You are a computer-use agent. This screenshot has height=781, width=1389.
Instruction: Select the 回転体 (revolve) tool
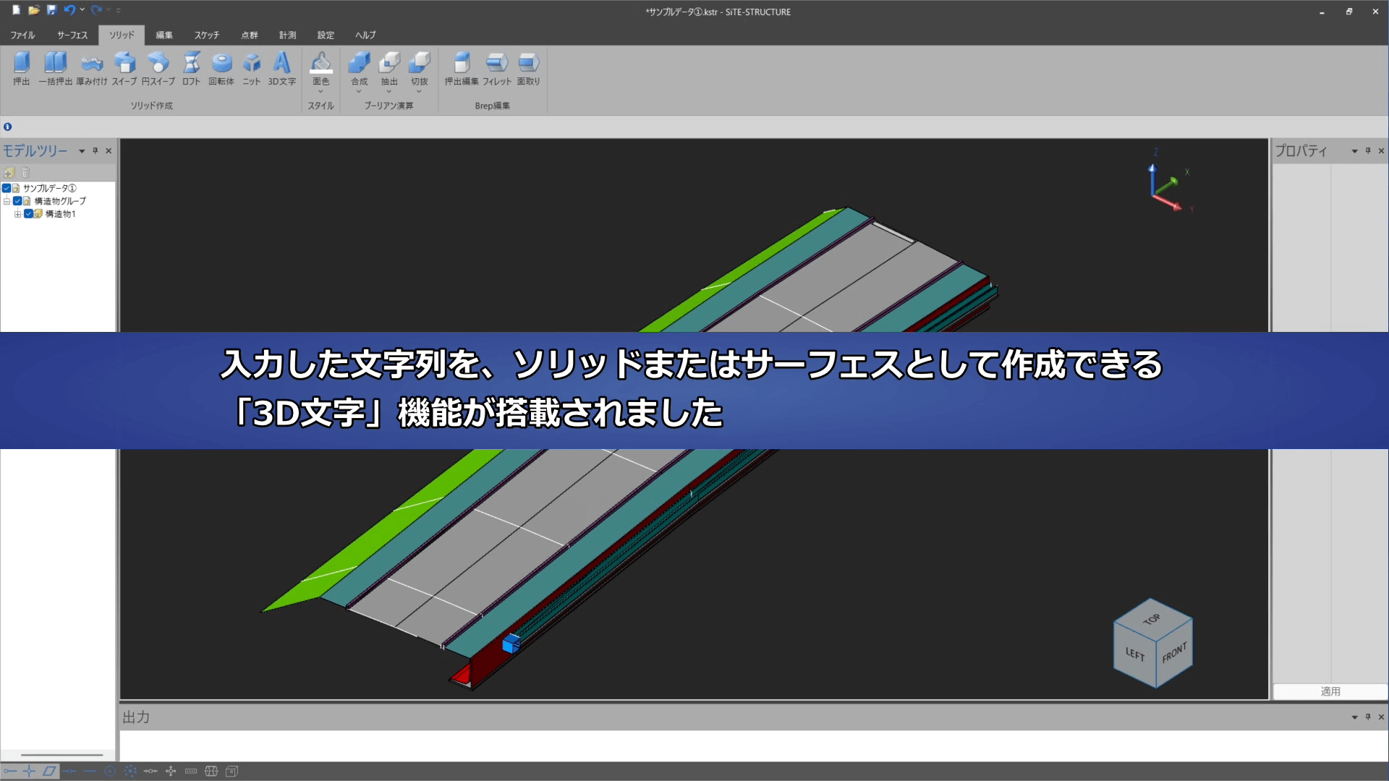222,69
